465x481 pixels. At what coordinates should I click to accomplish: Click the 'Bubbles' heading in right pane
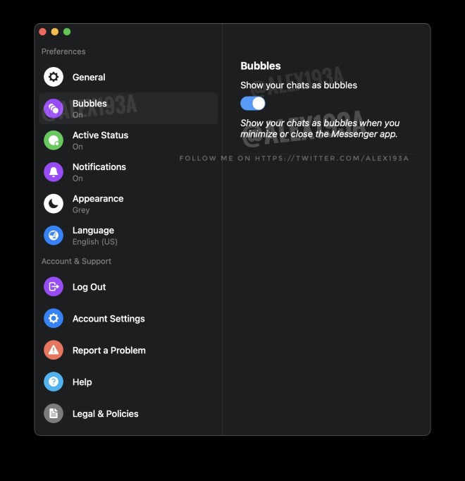(x=261, y=66)
